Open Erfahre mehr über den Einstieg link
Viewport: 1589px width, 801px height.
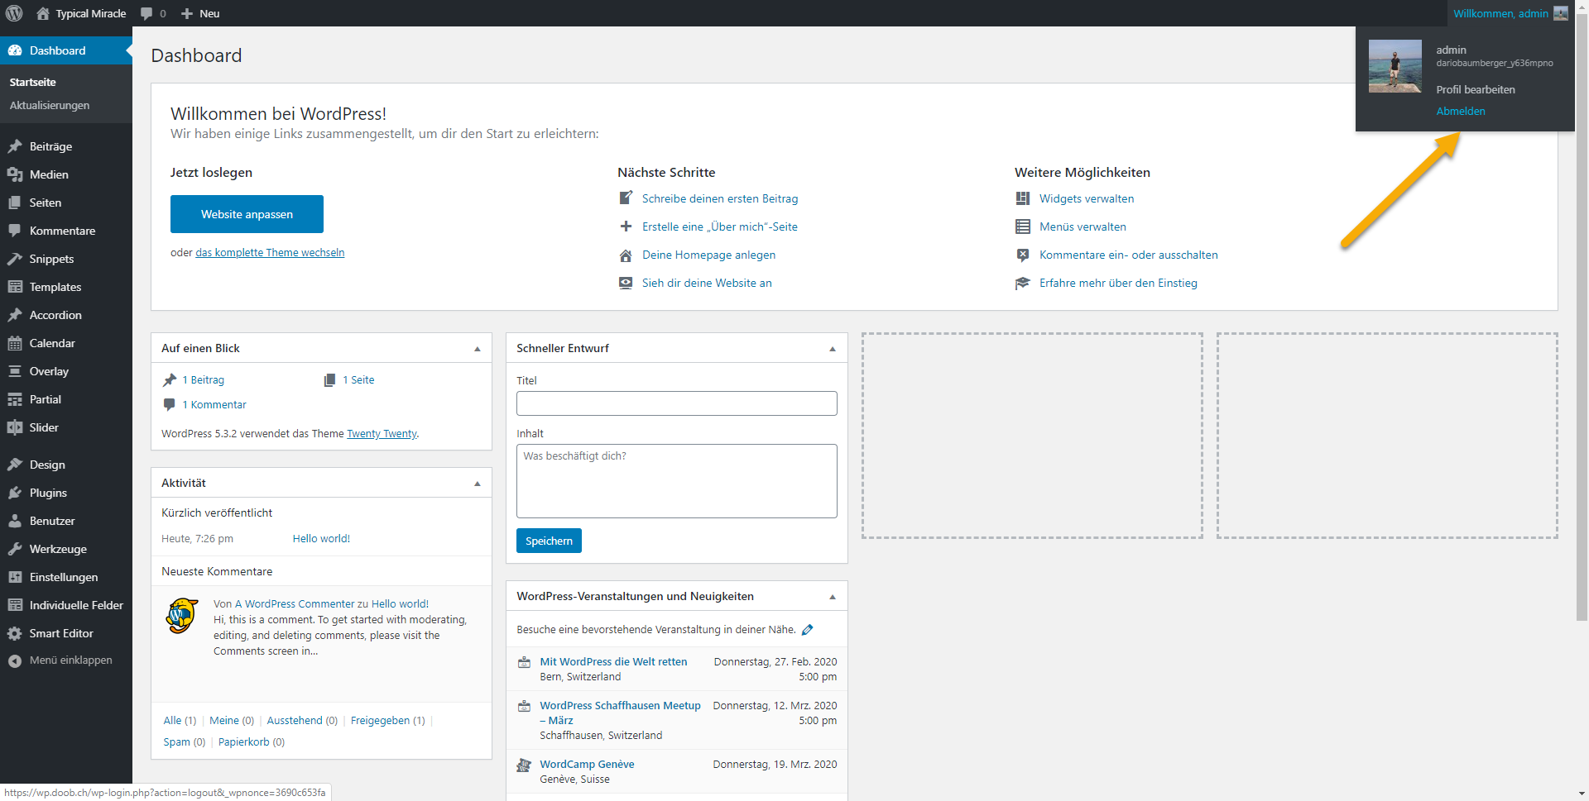click(x=1118, y=283)
